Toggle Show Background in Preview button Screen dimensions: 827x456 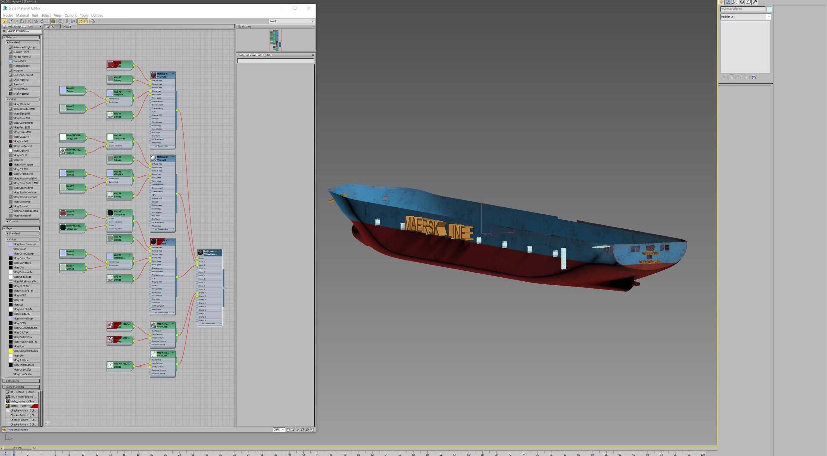coord(53,21)
